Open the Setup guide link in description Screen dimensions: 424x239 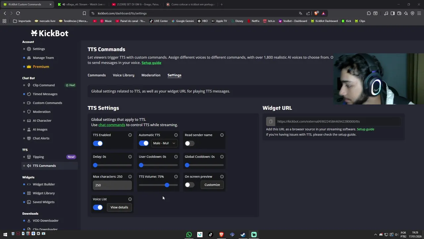point(151,63)
